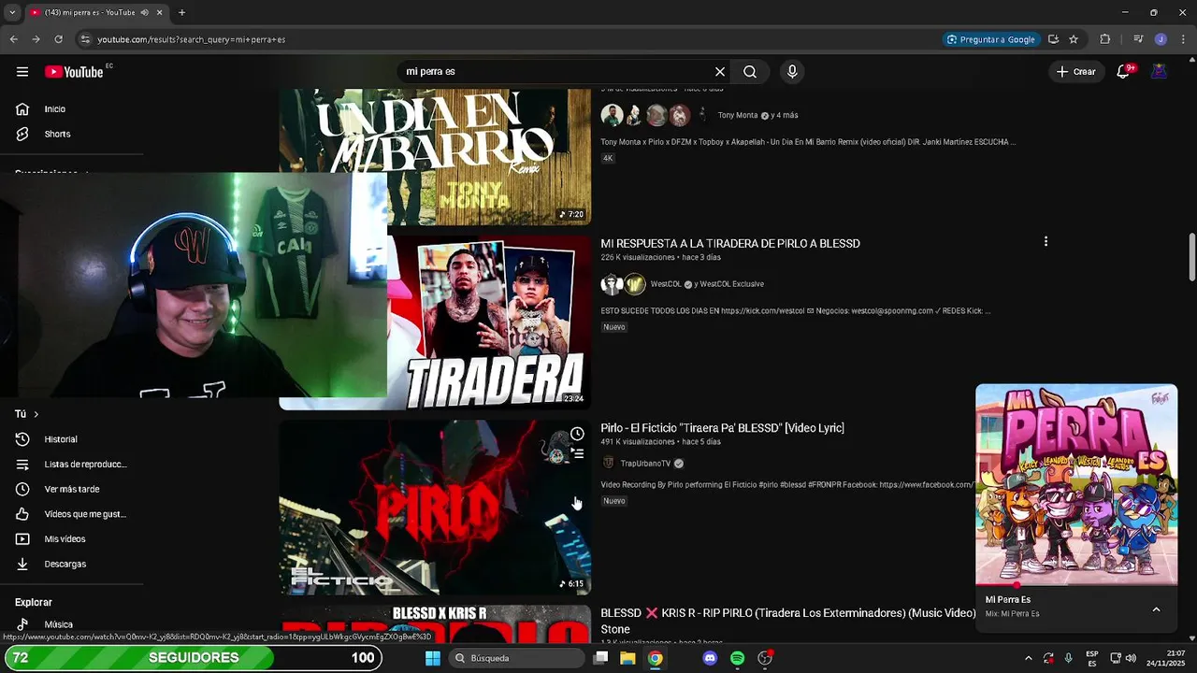1197x673 pixels.
Task: Open the media control icon in Chrome toolbar
Action: pos(1138,39)
